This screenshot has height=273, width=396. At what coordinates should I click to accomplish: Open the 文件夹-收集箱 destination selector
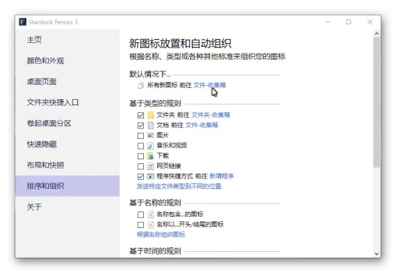point(211,115)
